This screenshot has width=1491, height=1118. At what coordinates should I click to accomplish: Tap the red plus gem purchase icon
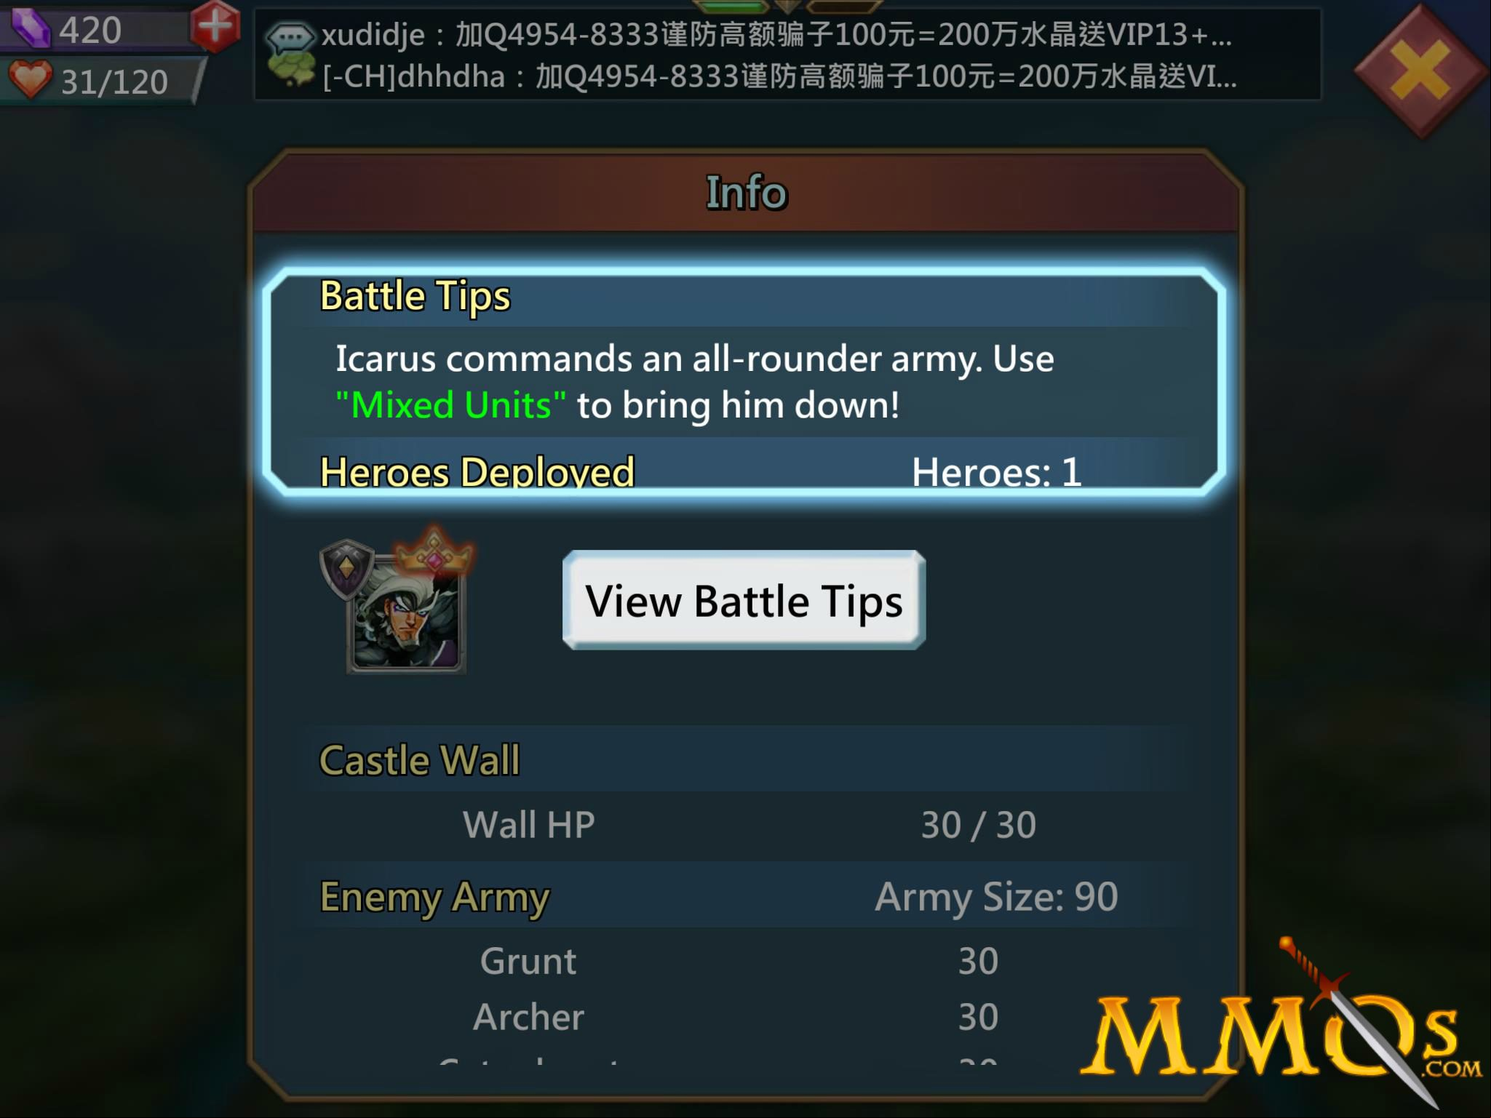tap(215, 26)
